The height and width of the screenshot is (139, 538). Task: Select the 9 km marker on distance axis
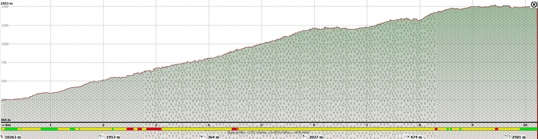click(x=472, y=125)
